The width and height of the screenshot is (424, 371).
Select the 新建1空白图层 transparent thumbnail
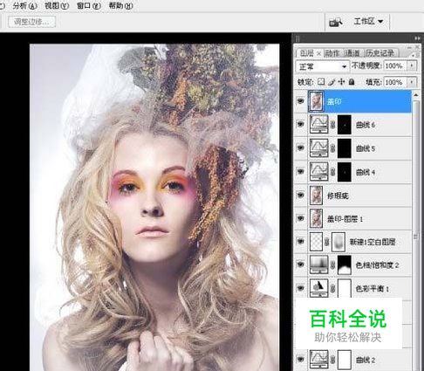[x=316, y=242]
